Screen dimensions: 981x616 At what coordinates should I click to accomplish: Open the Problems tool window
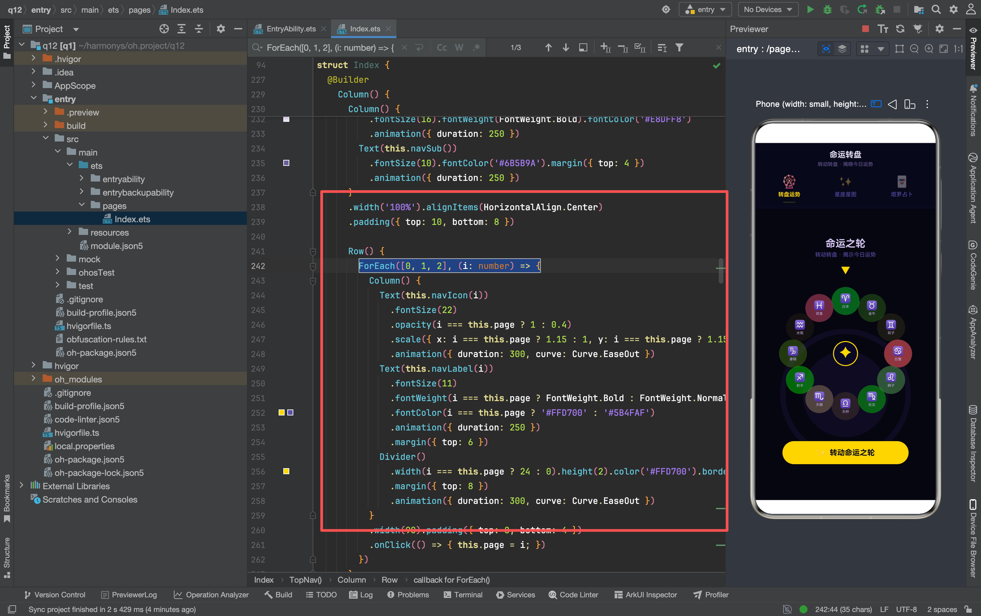408,594
